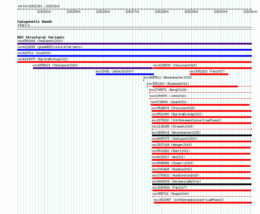
Task: Click ruler position 32922800
Action: (x=162, y=12)
